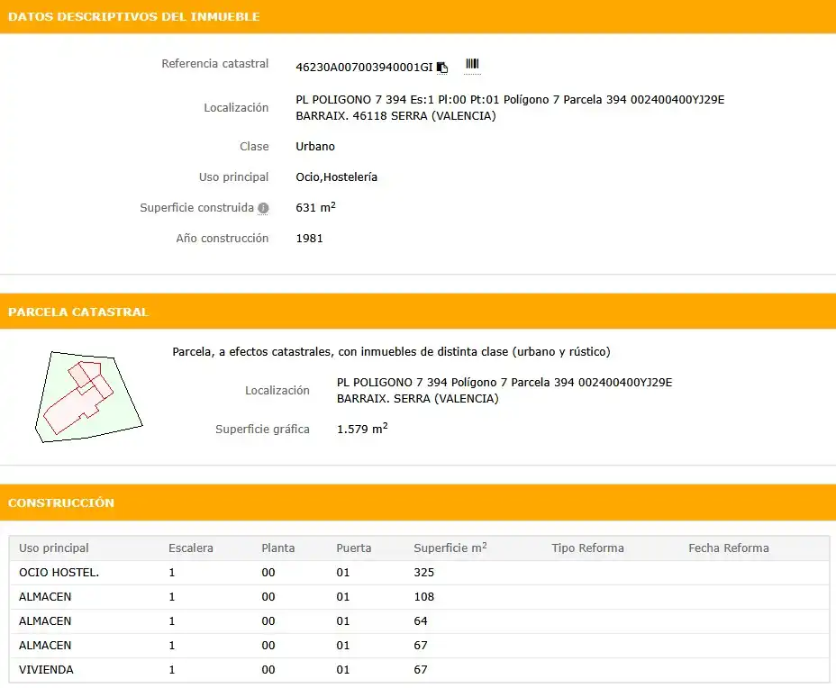Click the 'Fecha Reforma' column header
Image resolution: width=836 pixels, height=688 pixels.
(x=729, y=548)
